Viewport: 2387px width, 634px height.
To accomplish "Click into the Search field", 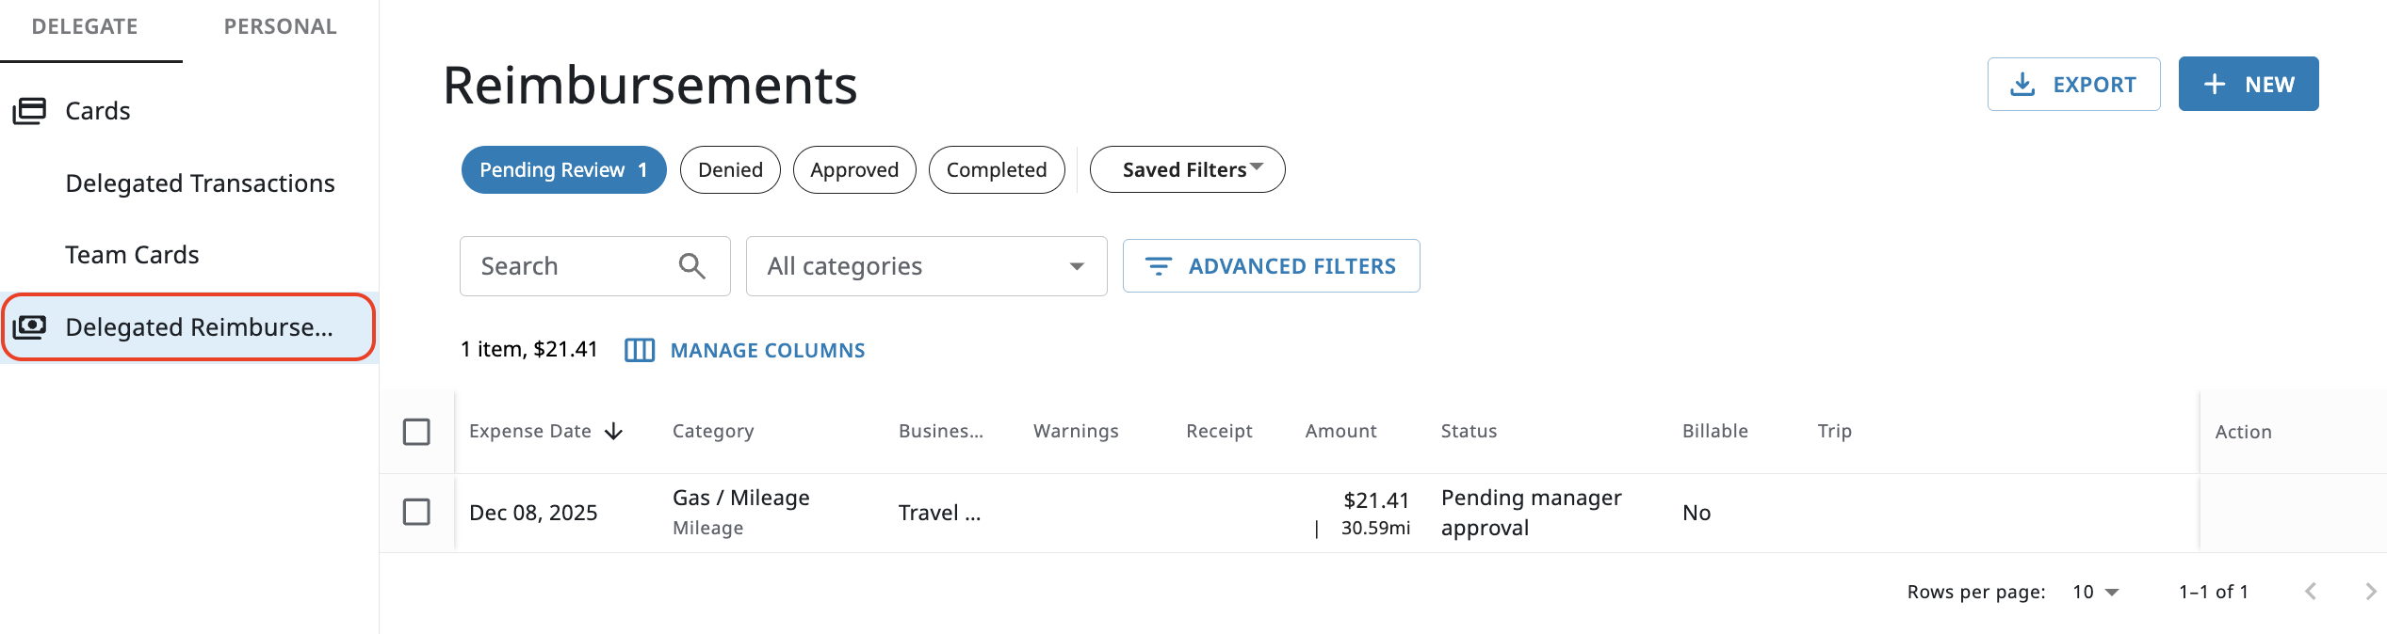I will 575,266.
